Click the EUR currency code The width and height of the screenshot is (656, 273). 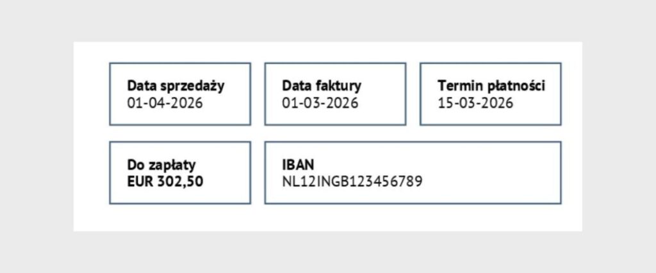point(140,181)
